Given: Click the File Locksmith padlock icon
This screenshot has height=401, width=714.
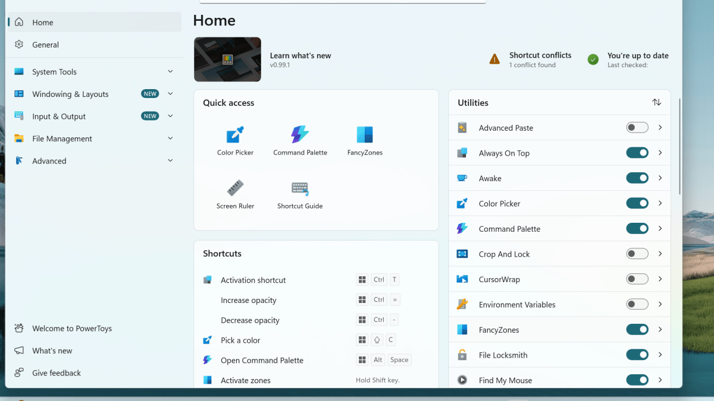Looking at the screenshot, I should point(462,355).
